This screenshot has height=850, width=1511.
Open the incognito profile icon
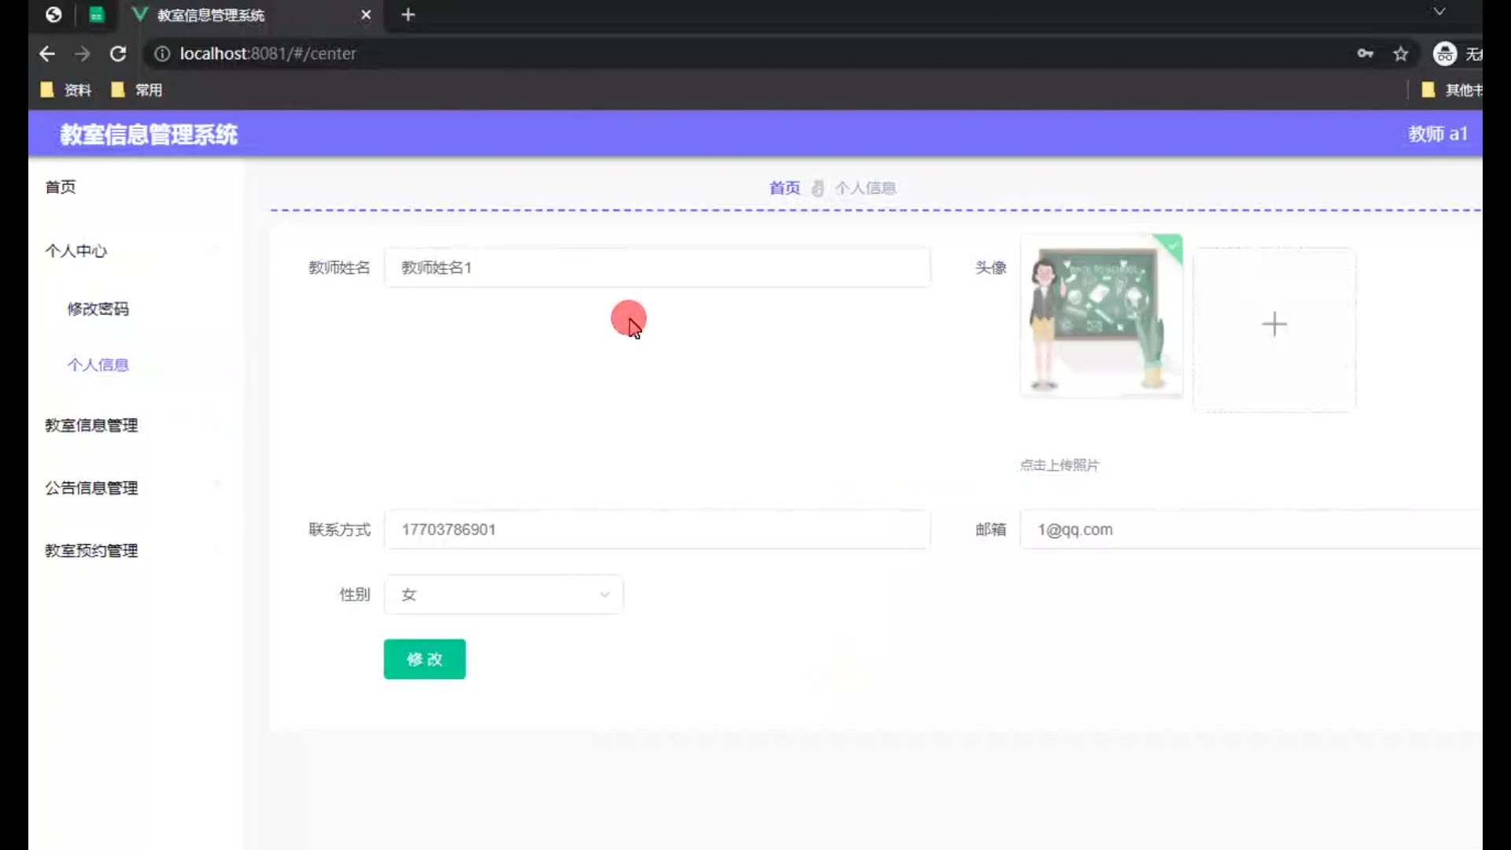(1445, 54)
